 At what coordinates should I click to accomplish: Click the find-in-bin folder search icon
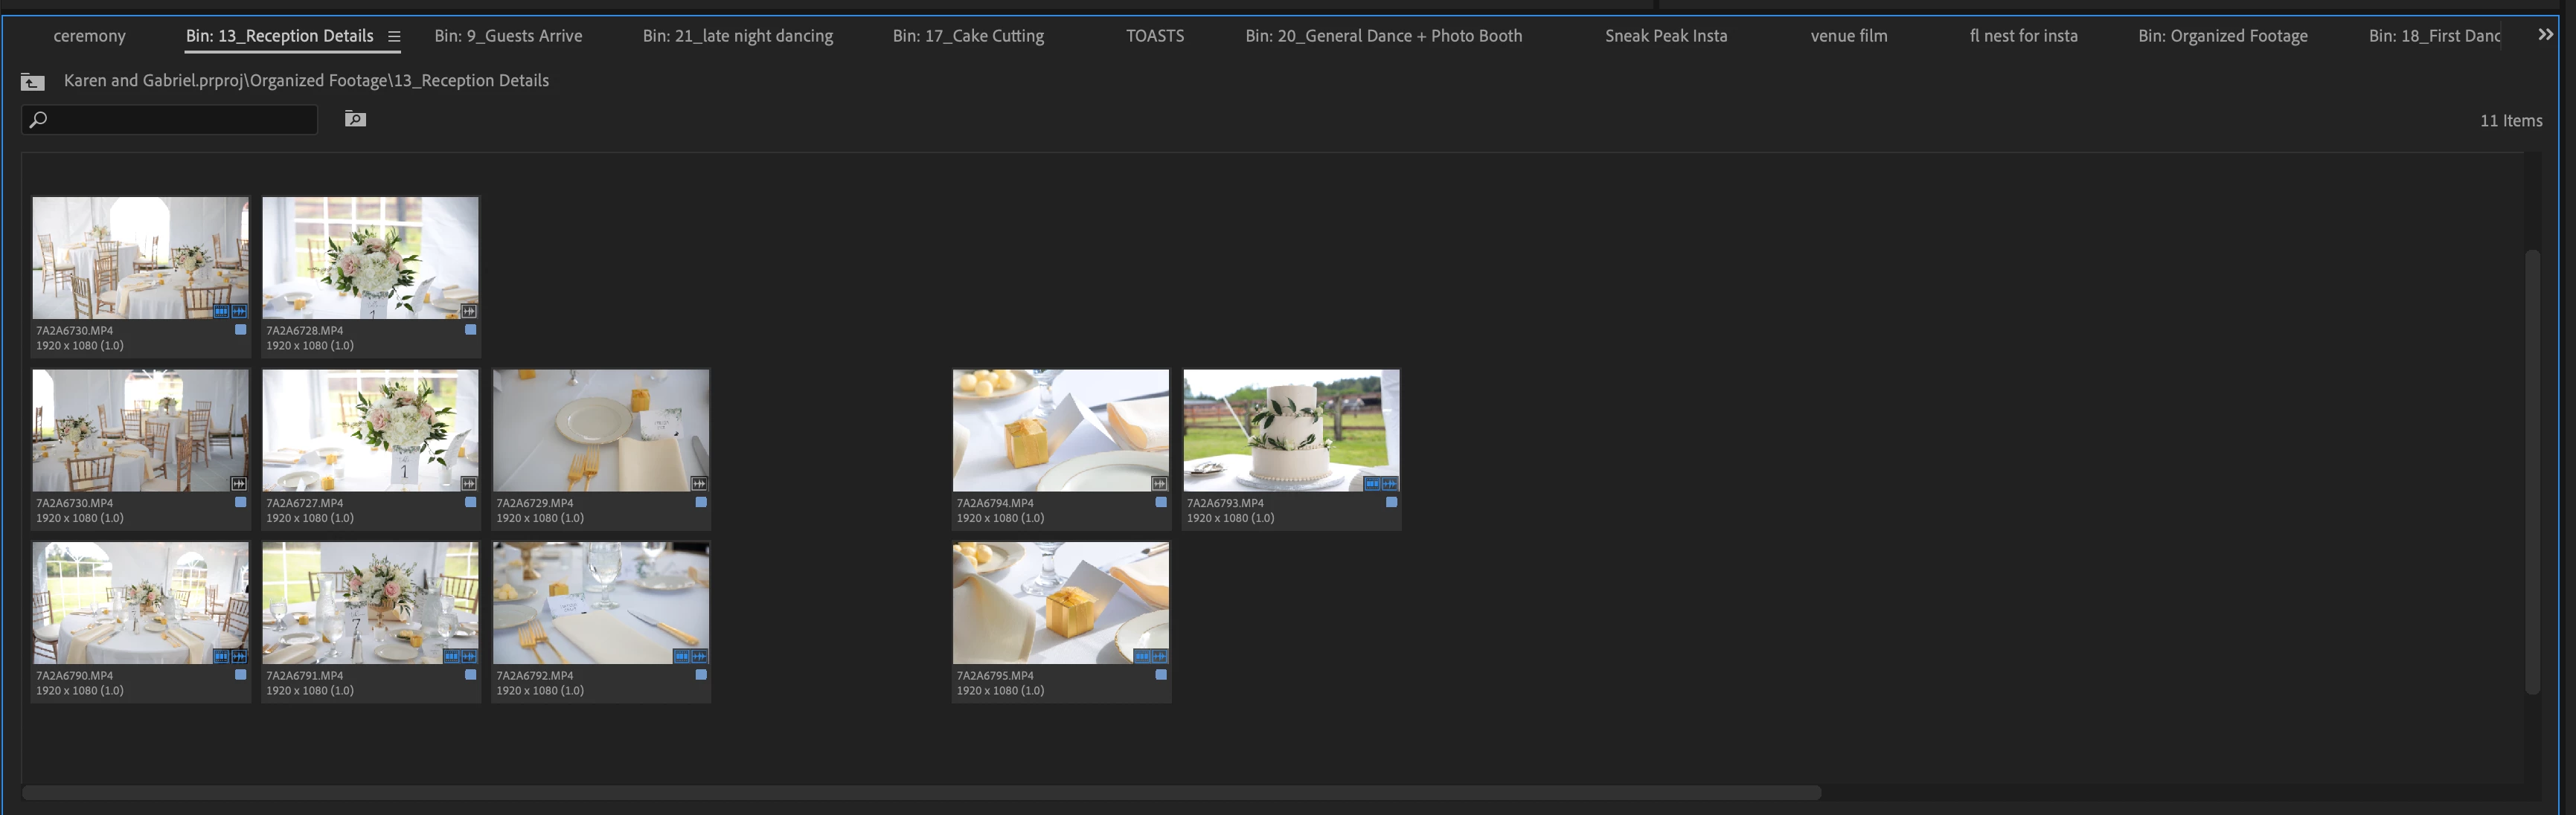click(355, 119)
